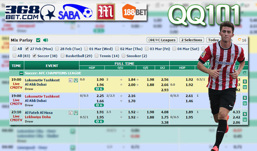Pick the 2.16 over odds
257x151 pixels.
point(132,96)
